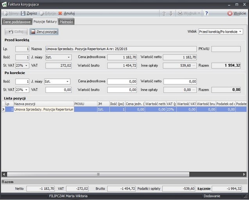Click the Zapisz save icon
Image resolution: width=249 pixels, height=200 pixels.
(23, 13)
